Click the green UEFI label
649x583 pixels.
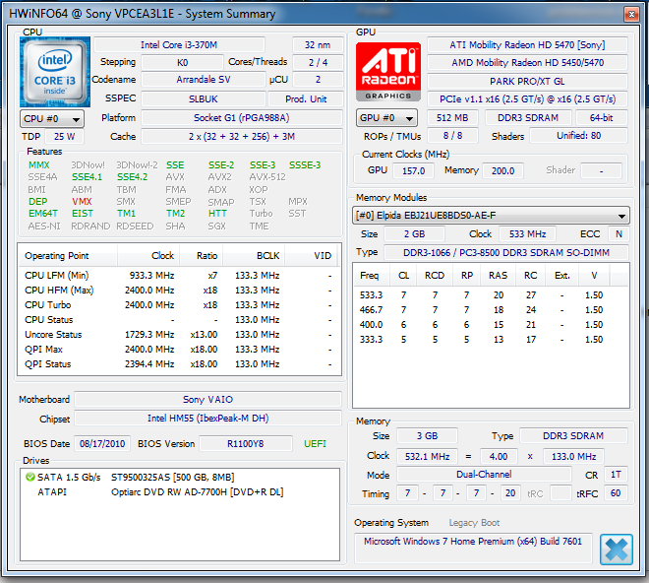point(315,444)
